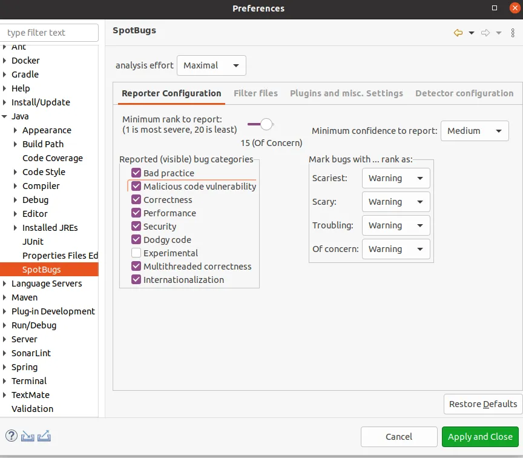Select Help preferences page
The image size is (523, 458).
(x=21, y=88)
